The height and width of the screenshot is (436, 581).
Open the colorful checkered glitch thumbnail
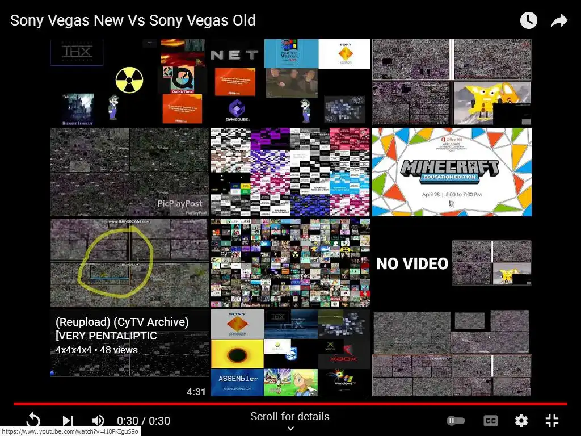[290, 172]
